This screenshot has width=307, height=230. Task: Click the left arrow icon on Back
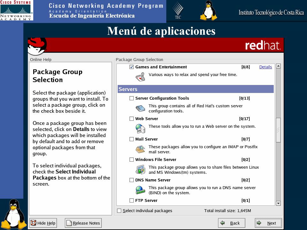(223, 223)
